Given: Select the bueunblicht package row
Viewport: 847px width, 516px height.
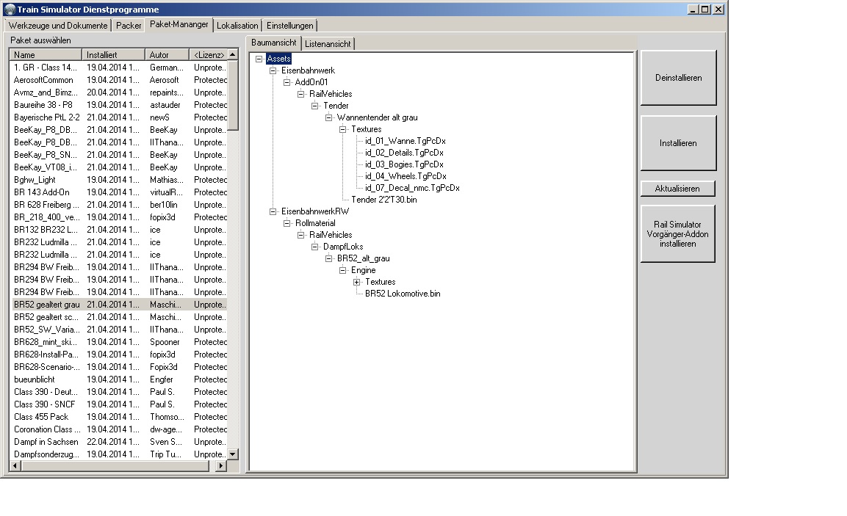Looking at the screenshot, I should [x=119, y=379].
